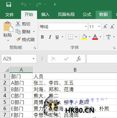This screenshot has height=118, width=117.
Task: Click the Save floppy disk icon
Action: click(x=9, y=4)
